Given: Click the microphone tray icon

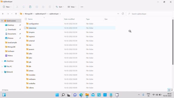Looking at the screenshot, I should coord(143,95).
